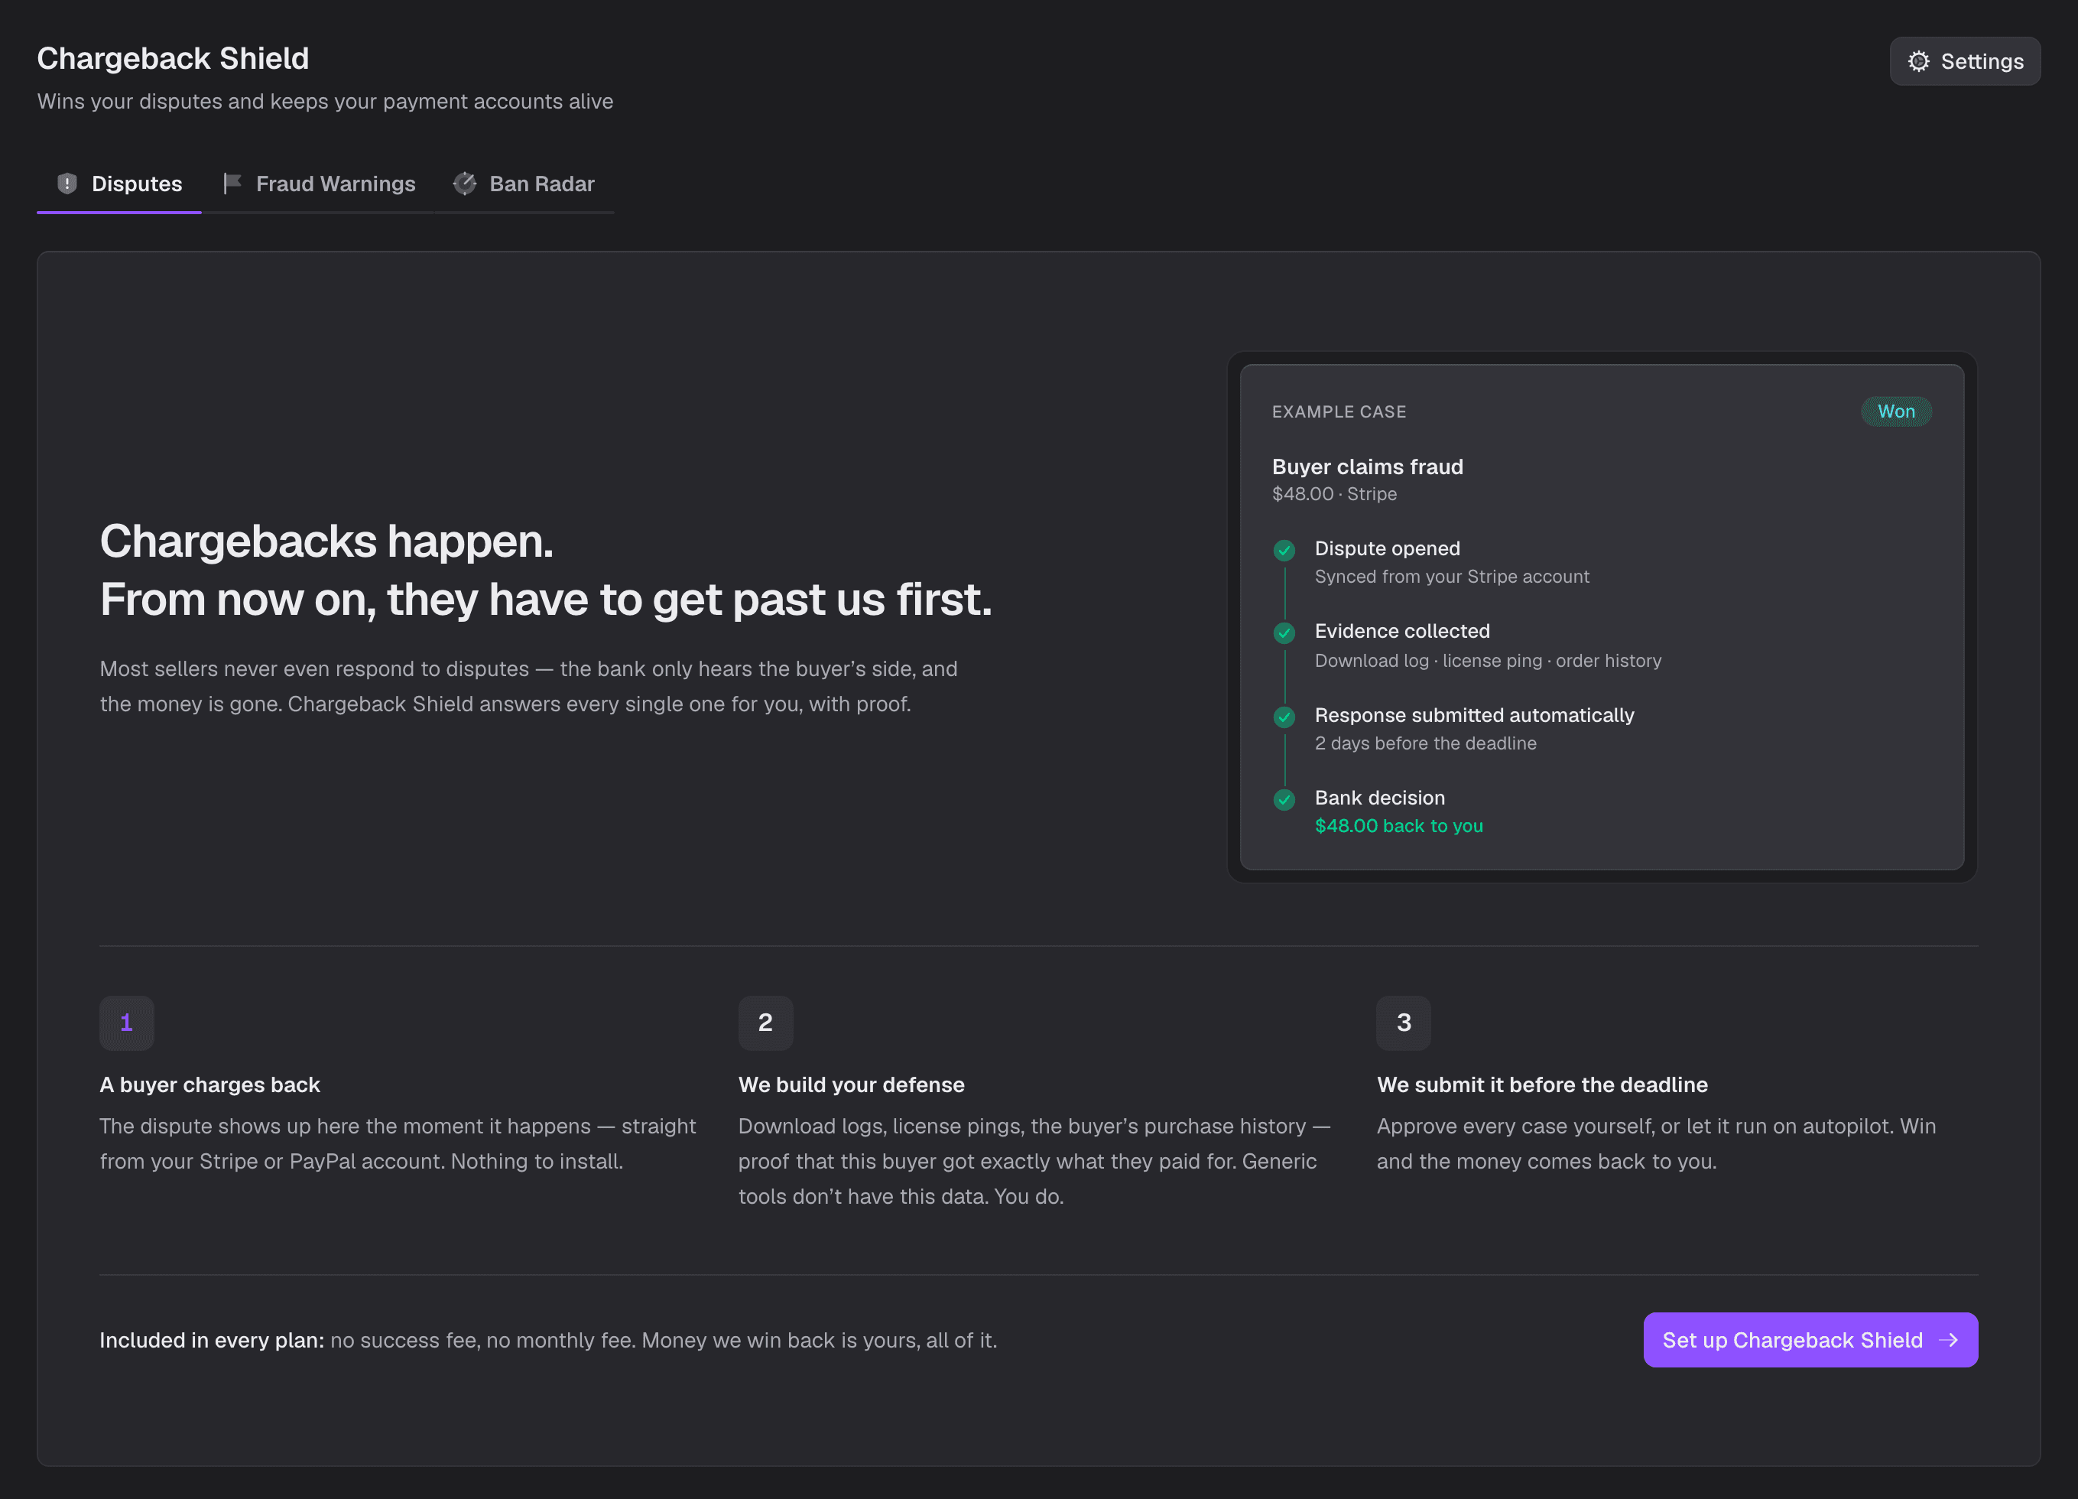Viewport: 2078px width, 1499px height.
Task: Click the shield icon on Disputes tab
Action: pyautogui.click(x=67, y=184)
